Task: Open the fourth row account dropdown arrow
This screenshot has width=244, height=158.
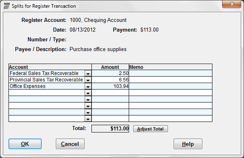Action: tap(88, 93)
